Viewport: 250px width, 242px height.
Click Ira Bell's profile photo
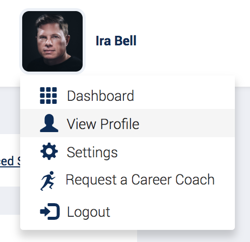click(52, 41)
